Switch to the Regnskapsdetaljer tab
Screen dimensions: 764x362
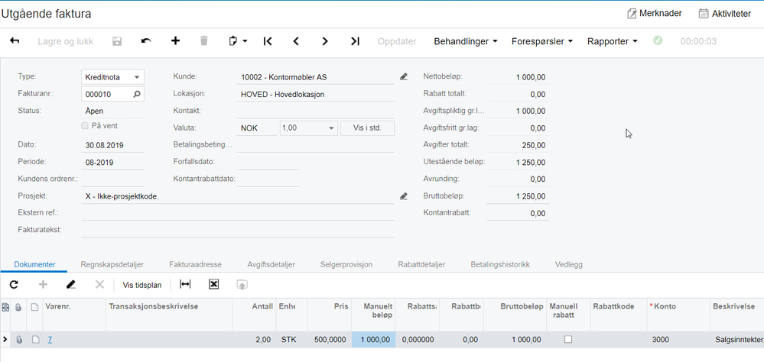click(x=112, y=264)
